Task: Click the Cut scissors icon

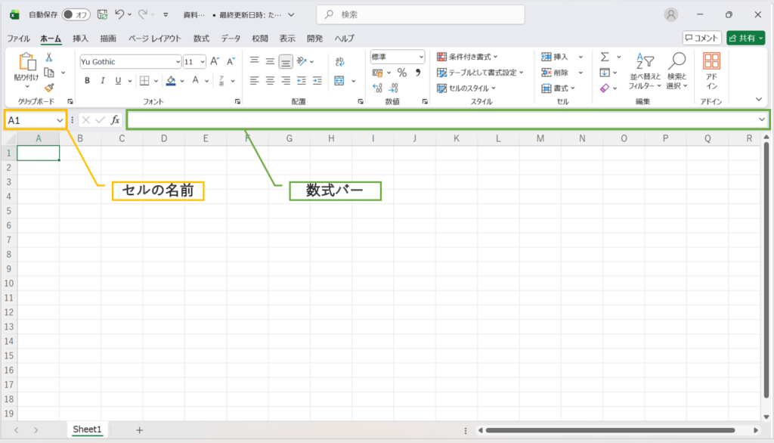Action: click(49, 57)
